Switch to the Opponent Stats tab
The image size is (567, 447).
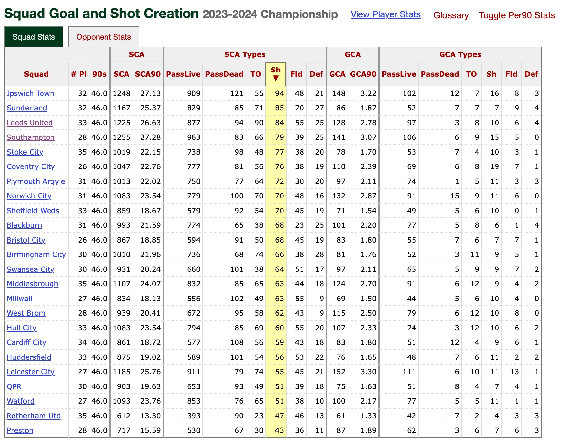[x=104, y=37]
